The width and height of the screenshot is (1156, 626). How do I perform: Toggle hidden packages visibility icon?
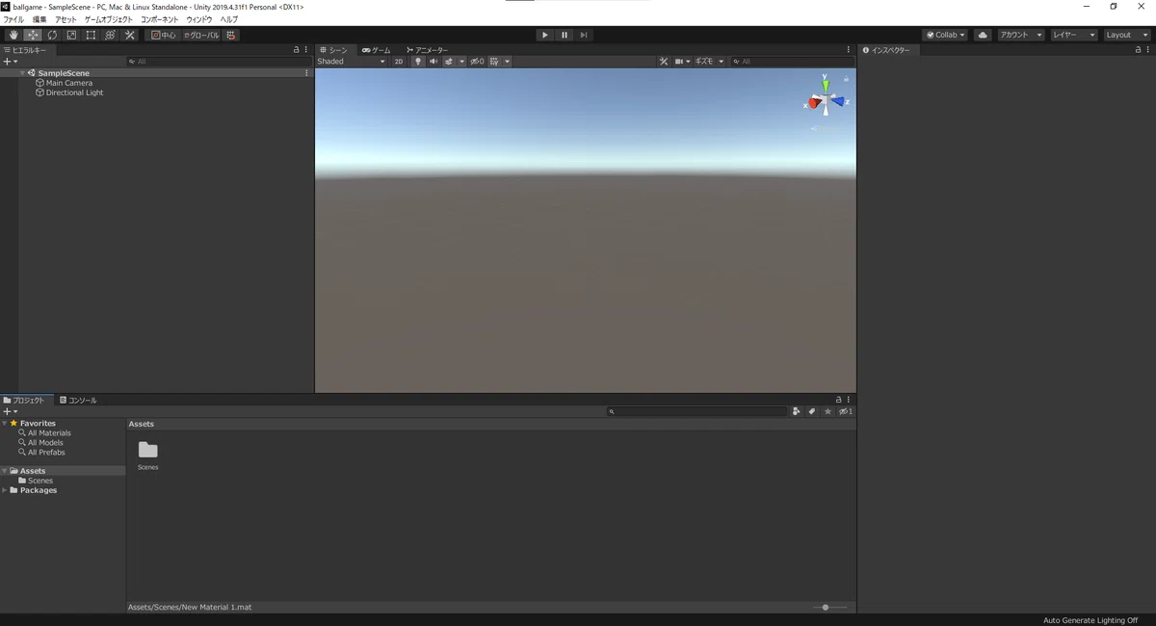point(845,411)
